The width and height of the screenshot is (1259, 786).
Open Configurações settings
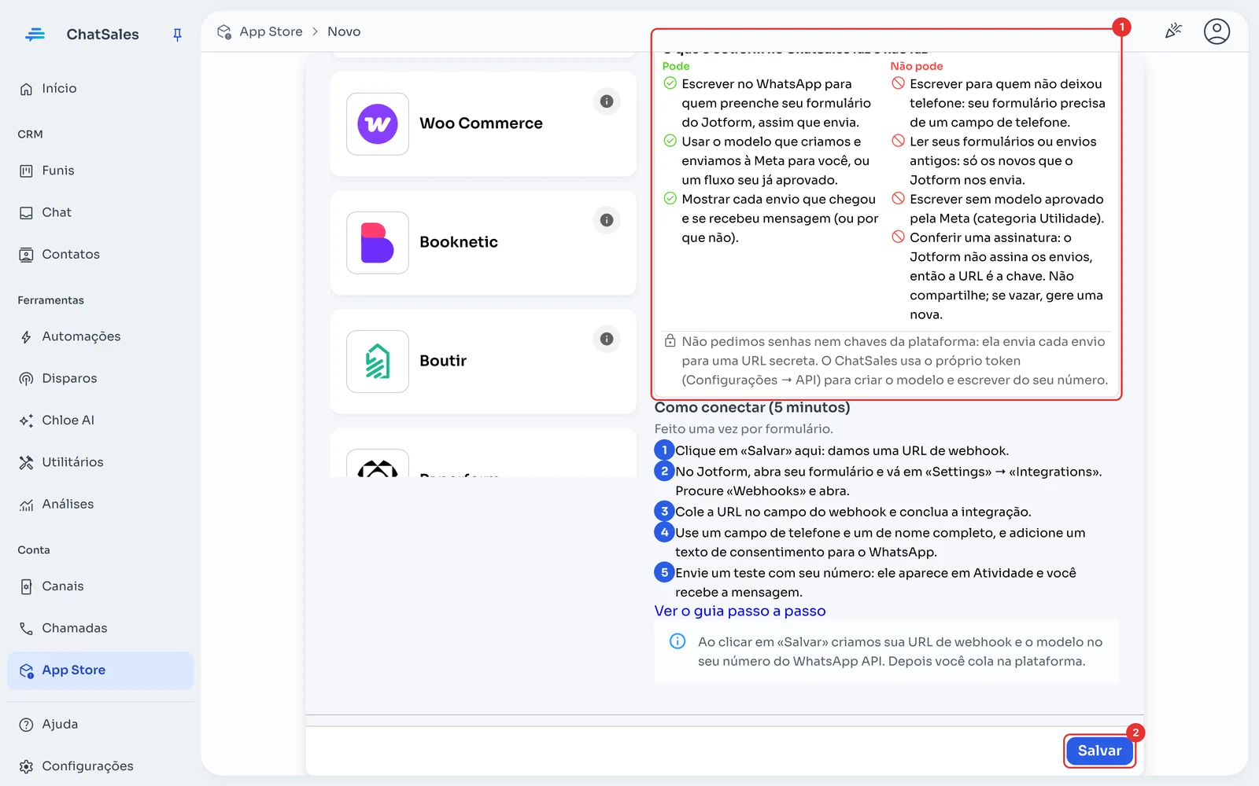pos(101,766)
